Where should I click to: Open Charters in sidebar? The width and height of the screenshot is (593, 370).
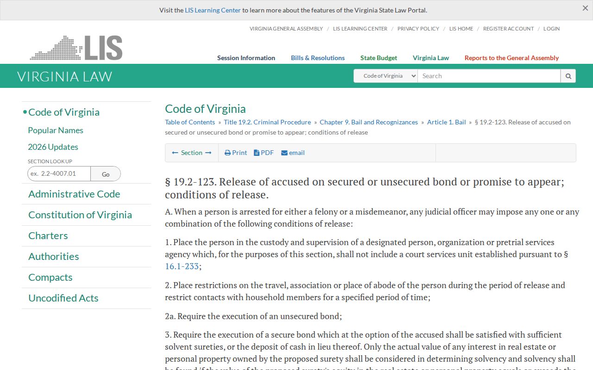pos(48,235)
